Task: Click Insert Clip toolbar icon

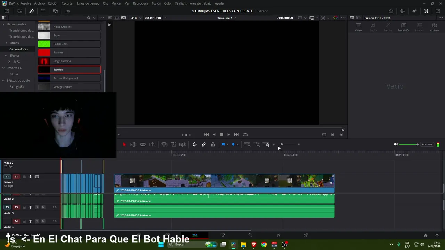Action: point(164,144)
